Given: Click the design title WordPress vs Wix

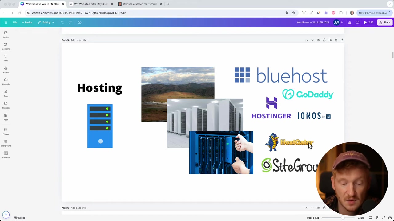Looking at the screenshot, I should [x=313, y=22].
